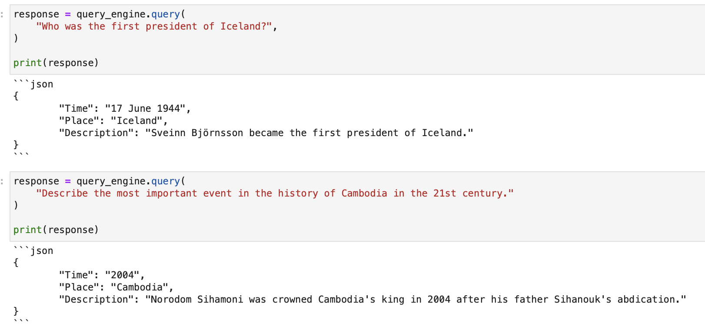Click the closing parenthesis in first cell
The height and width of the screenshot is (327, 705).
(16, 38)
